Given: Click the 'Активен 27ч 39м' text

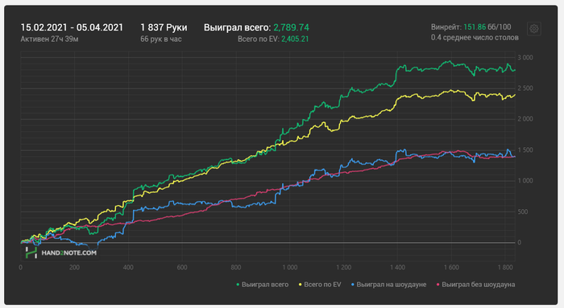Looking at the screenshot, I should click(49, 39).
